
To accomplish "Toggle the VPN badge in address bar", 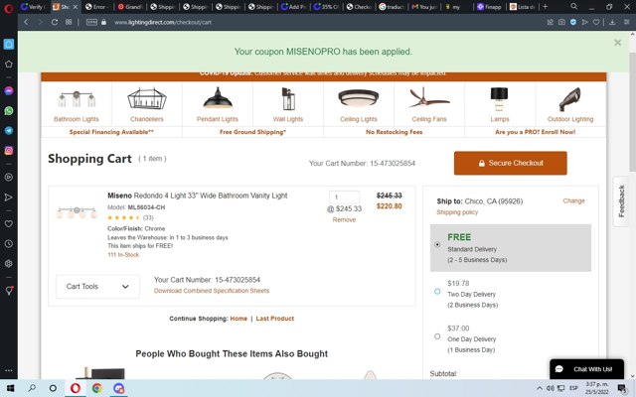I will [x=91, y=22].
